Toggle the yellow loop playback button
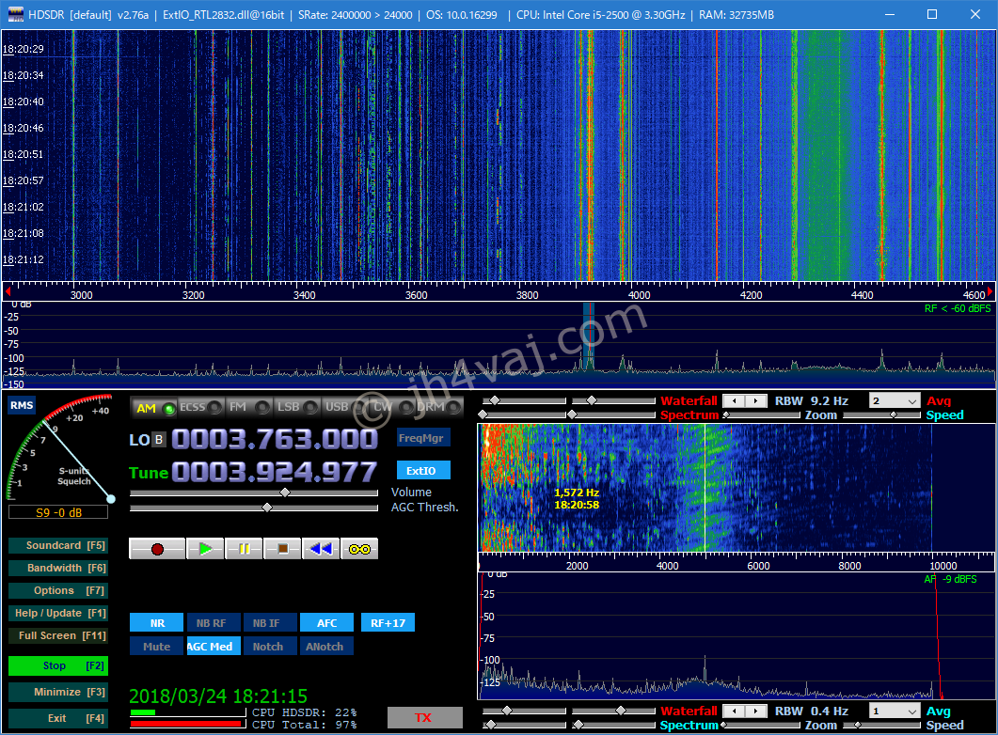Viewport: 998px width, 735px height. click(359, 549)
